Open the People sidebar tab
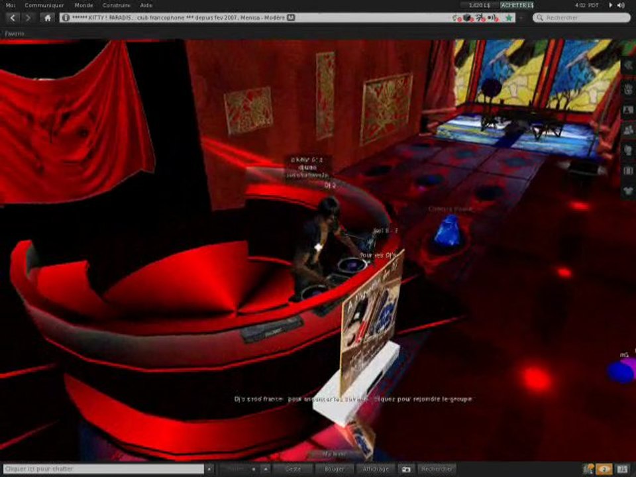This screenshot has width=636, height=477. coord(628,131)
